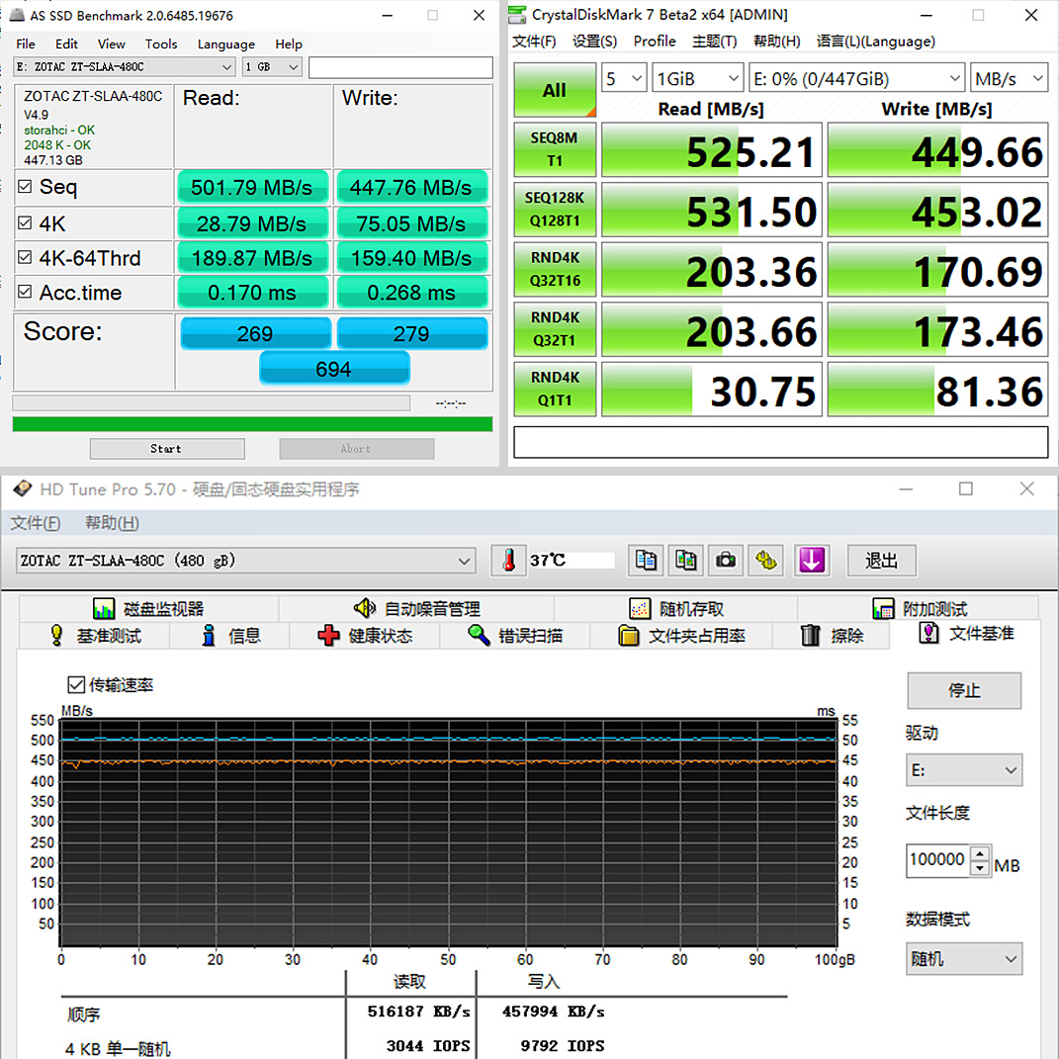Toggle the 传输速率 transfer rate checkbox
Viewport: 1059px width, 1059px height.
pyautogui.click(x=76, y=685)
